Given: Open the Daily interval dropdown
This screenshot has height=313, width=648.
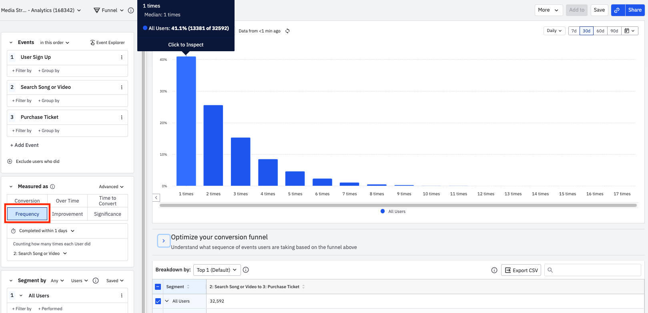Looking at the screenshot, I should click(554, 31).
